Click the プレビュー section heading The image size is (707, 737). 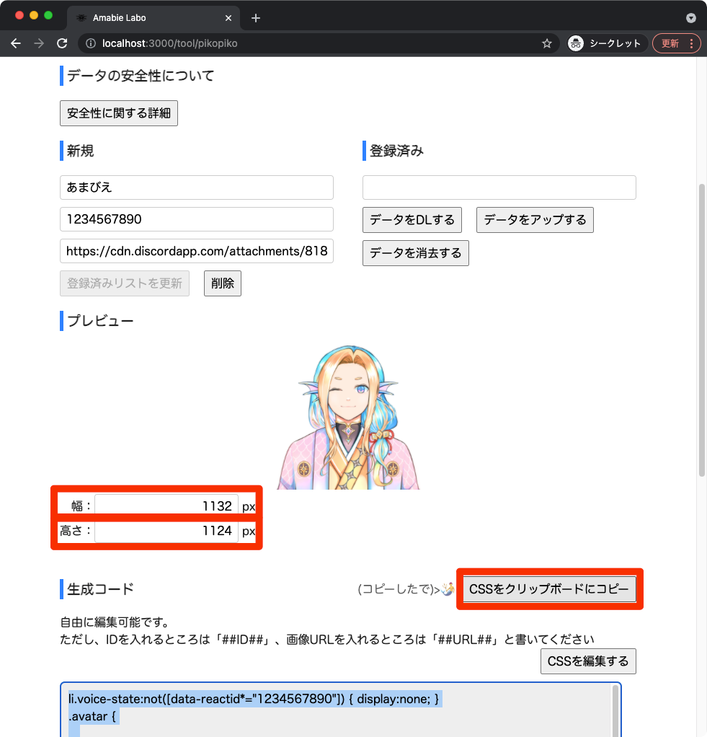point(100,321)
